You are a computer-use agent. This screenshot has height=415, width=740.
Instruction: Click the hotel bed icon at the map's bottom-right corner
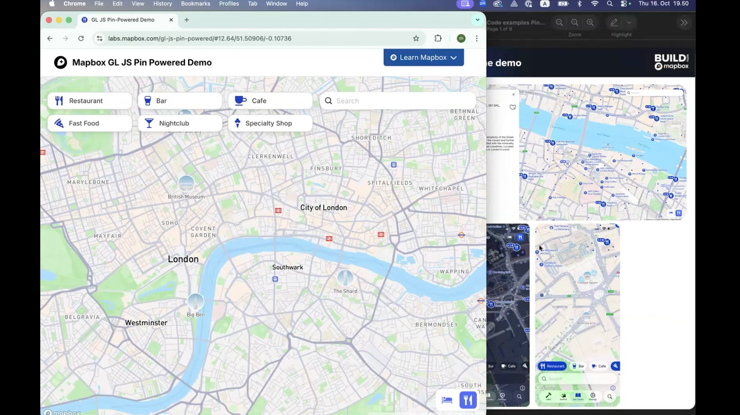(x=447, y=400)
